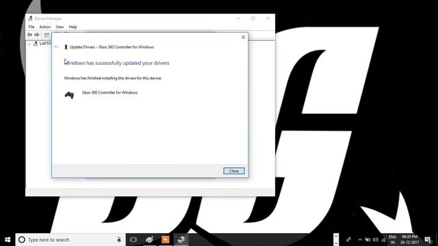Minimize the Device Manager window
Image resolution: width=438 pixels, height=246 pixels.
238,18
